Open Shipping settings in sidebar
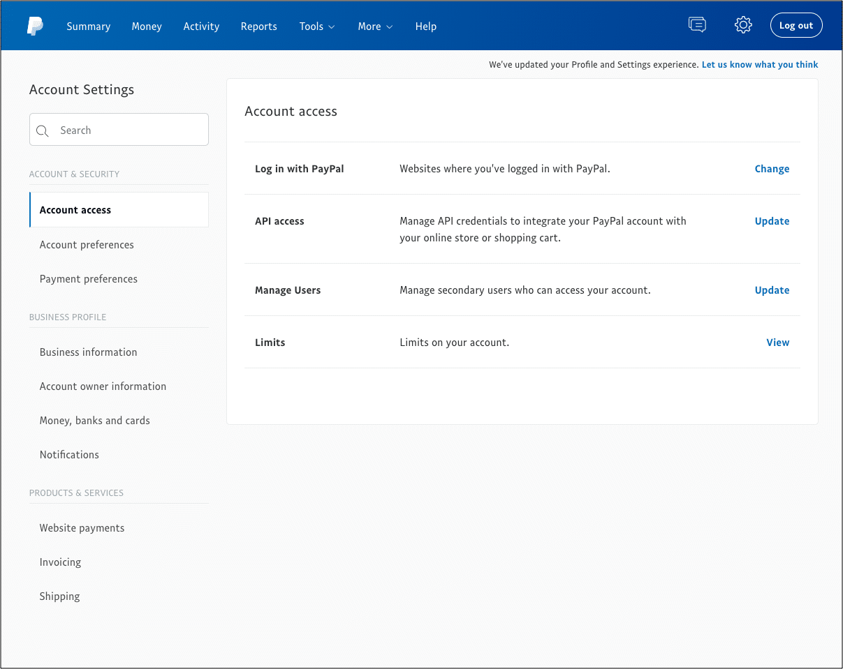Screen dimensions: 843x669 coord(59,596)
